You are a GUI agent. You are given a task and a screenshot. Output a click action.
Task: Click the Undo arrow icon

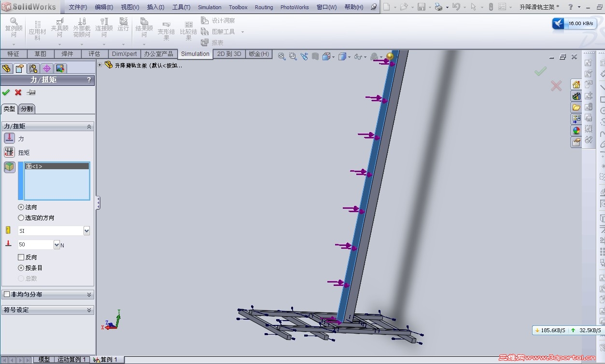point(456,7)
